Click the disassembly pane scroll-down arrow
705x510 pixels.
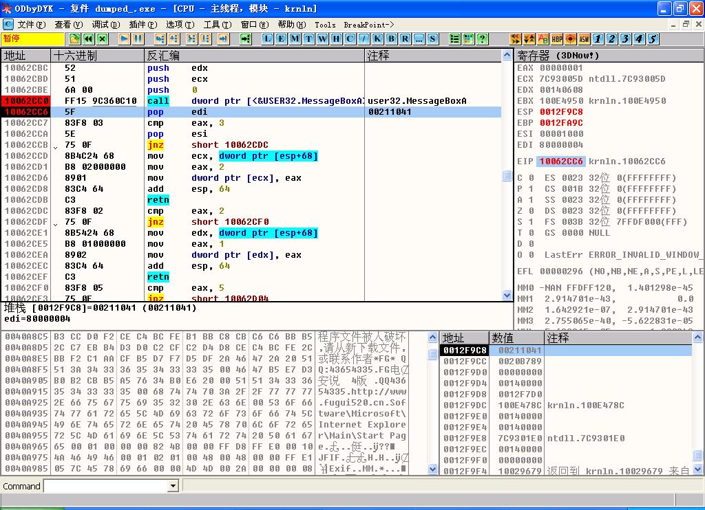[507, 295]
